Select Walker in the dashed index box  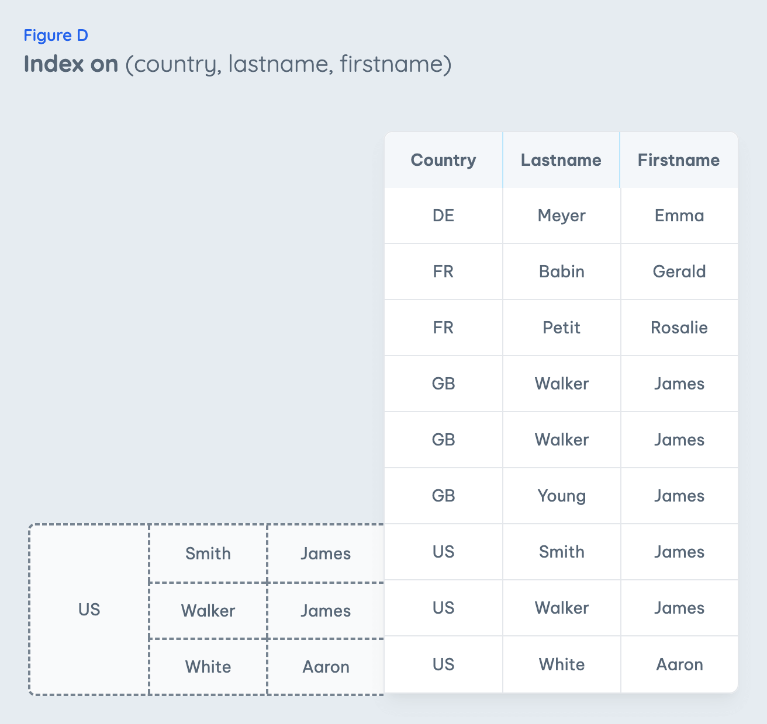click(x=208, y=611)
